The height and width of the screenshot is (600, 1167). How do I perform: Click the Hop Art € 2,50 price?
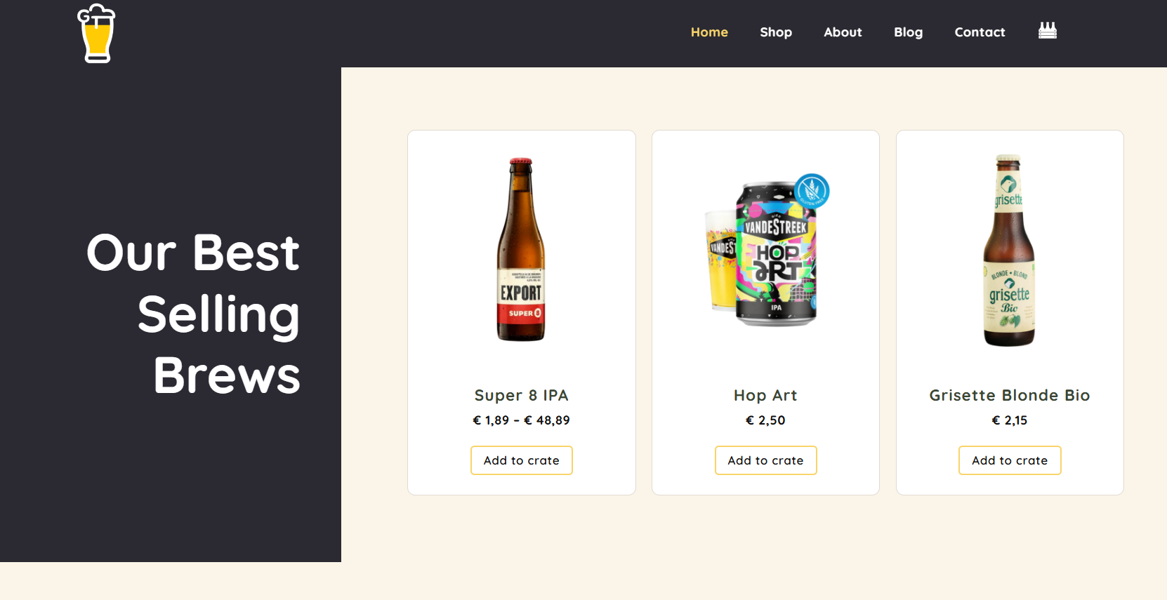pyautogui.click(x=765, y=420)
